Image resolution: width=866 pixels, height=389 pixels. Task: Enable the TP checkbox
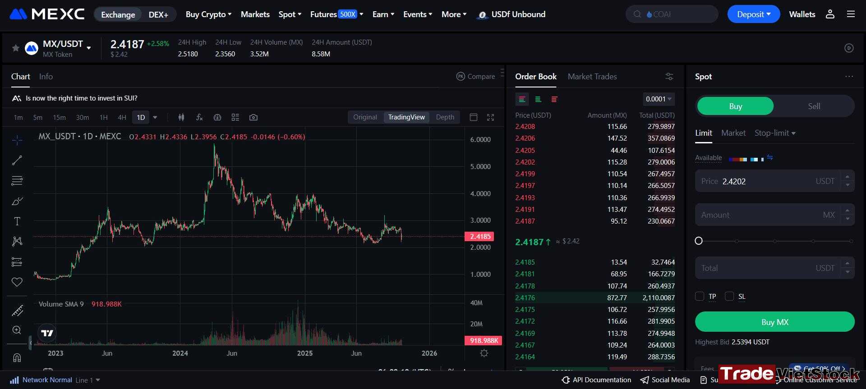point(700,296)
